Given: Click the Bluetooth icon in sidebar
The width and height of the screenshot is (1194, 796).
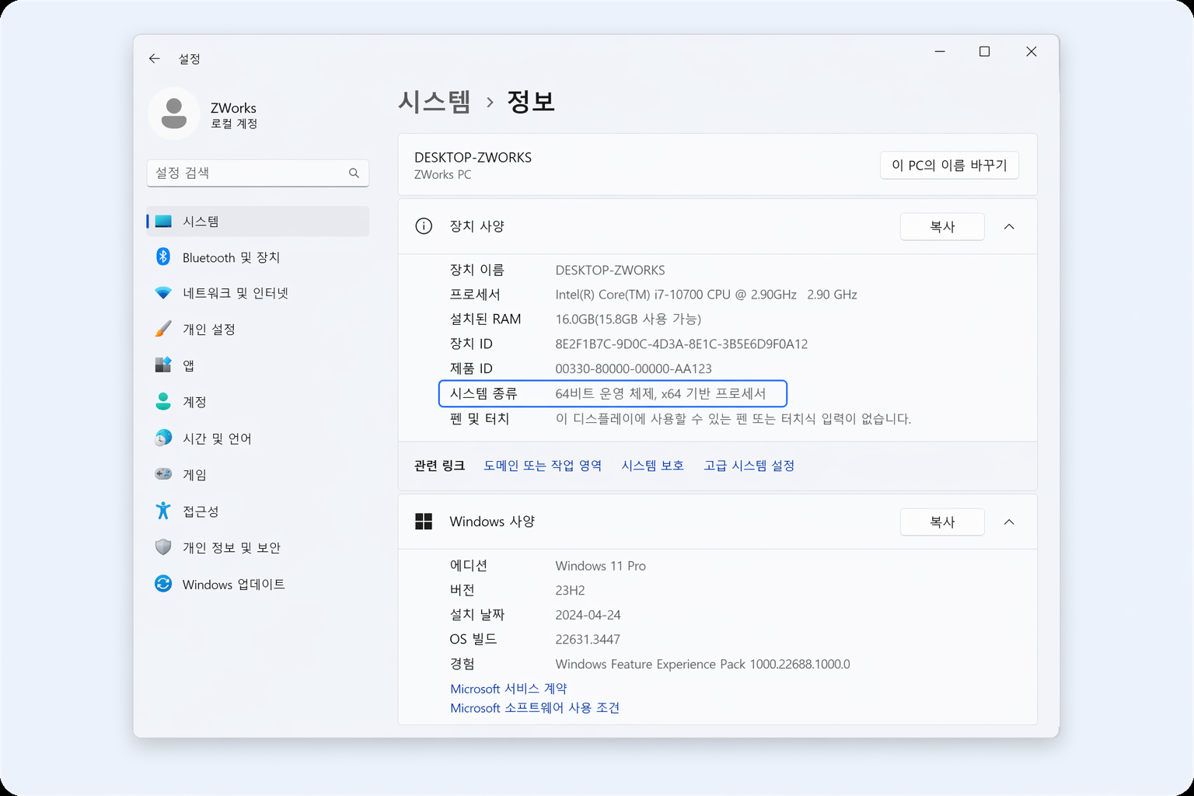Looking at the screenshot, I should point(163,257).
